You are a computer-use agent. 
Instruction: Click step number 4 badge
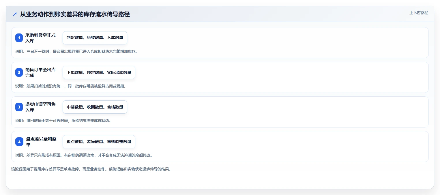click(x=19, y=142)
